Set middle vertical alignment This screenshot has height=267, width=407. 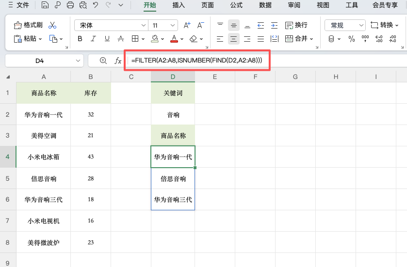(234, 25)
